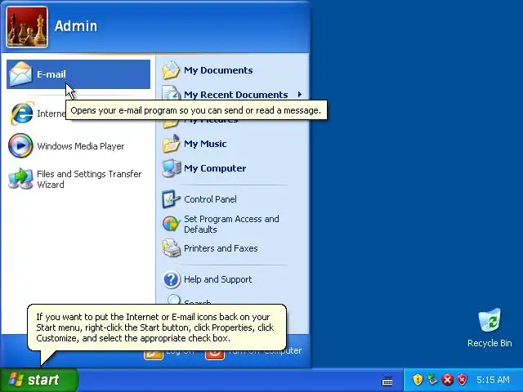Choose Windows Media Player text
Viewport: 523px width, 392px height.
click(x=80, y=146)
